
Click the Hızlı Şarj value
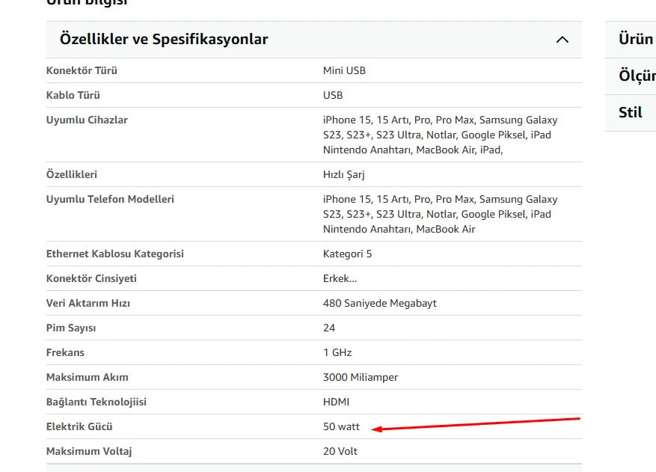(x=344, y=174)
